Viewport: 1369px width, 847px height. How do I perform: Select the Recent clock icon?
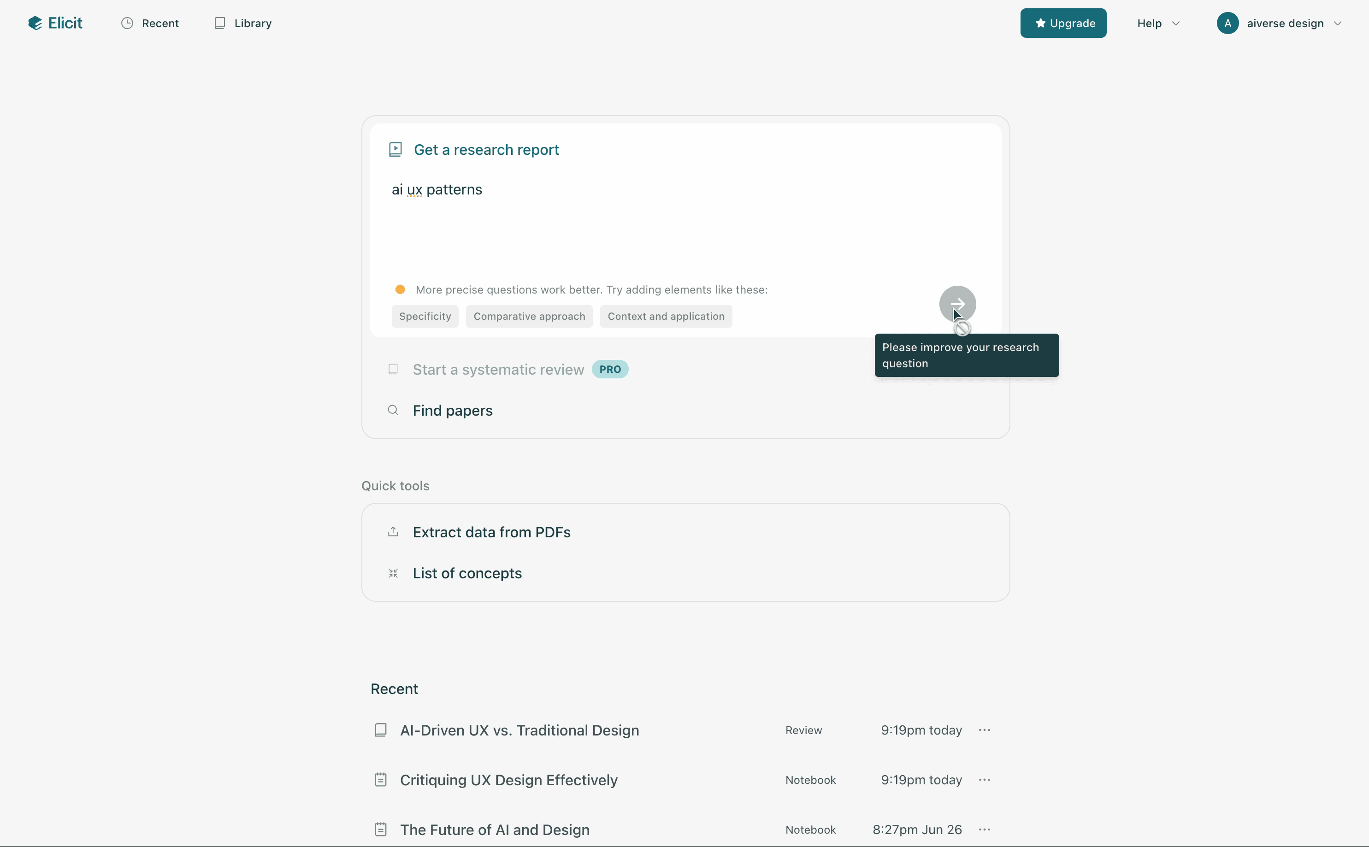coord(127,23)
